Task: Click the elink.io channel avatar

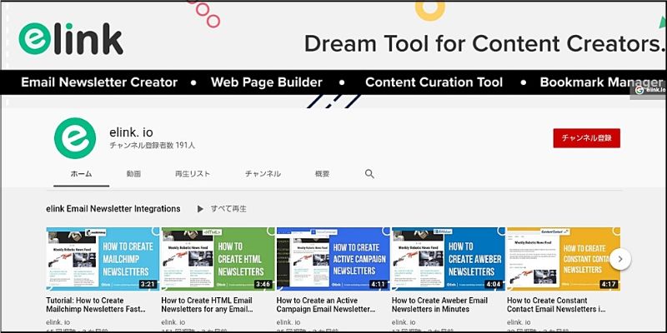Action: pos(75,138)
